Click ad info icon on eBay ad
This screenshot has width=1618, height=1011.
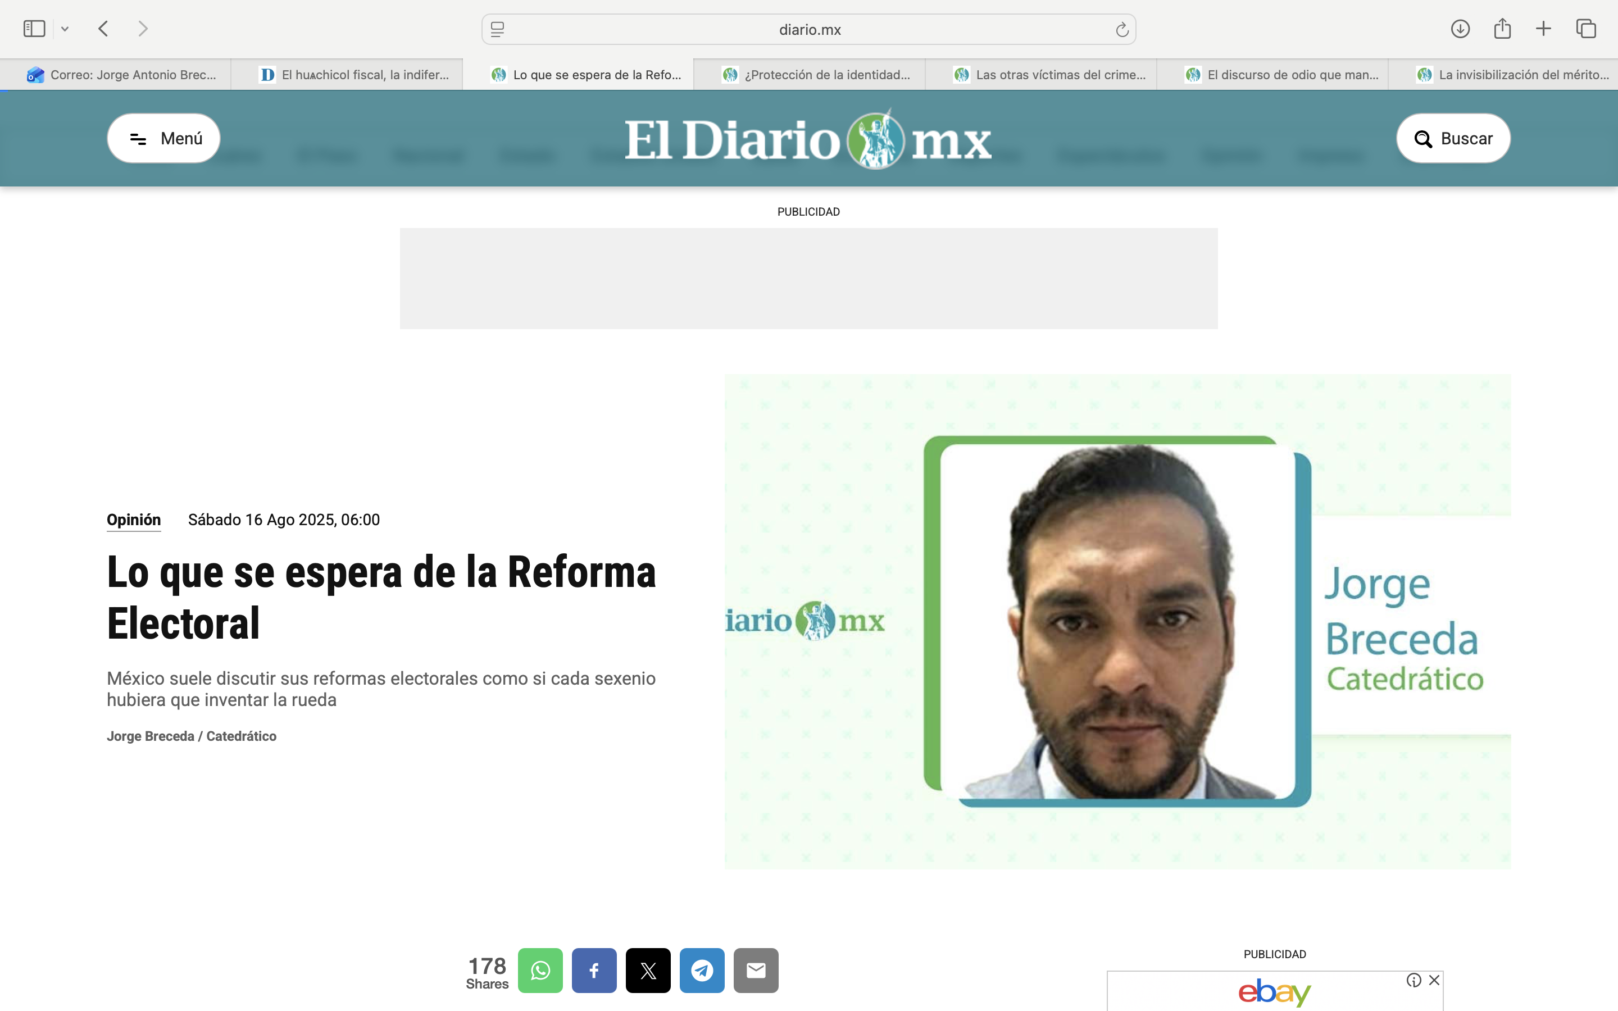[1414, 980]
